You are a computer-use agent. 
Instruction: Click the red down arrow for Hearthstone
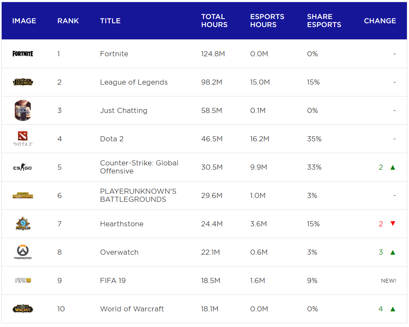pos(393,224)
